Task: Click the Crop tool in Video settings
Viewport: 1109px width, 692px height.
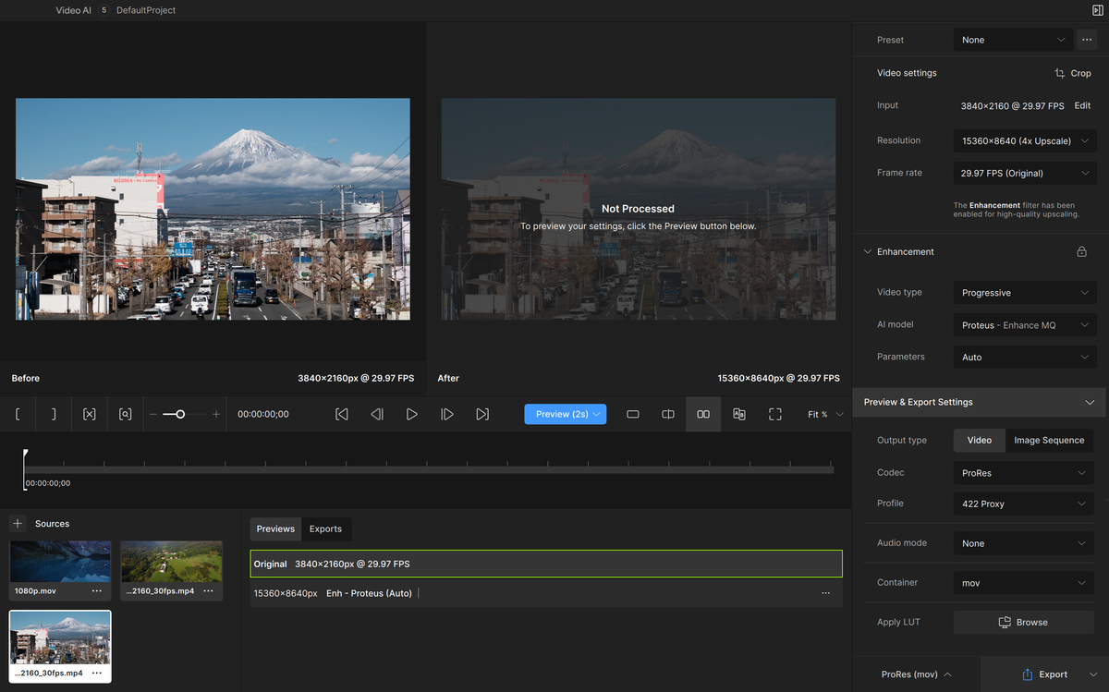Action: (x=1073, y=72)
